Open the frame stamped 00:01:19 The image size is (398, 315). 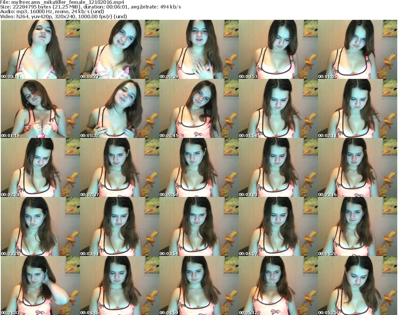pyautogui.click(x=40, y=108)
